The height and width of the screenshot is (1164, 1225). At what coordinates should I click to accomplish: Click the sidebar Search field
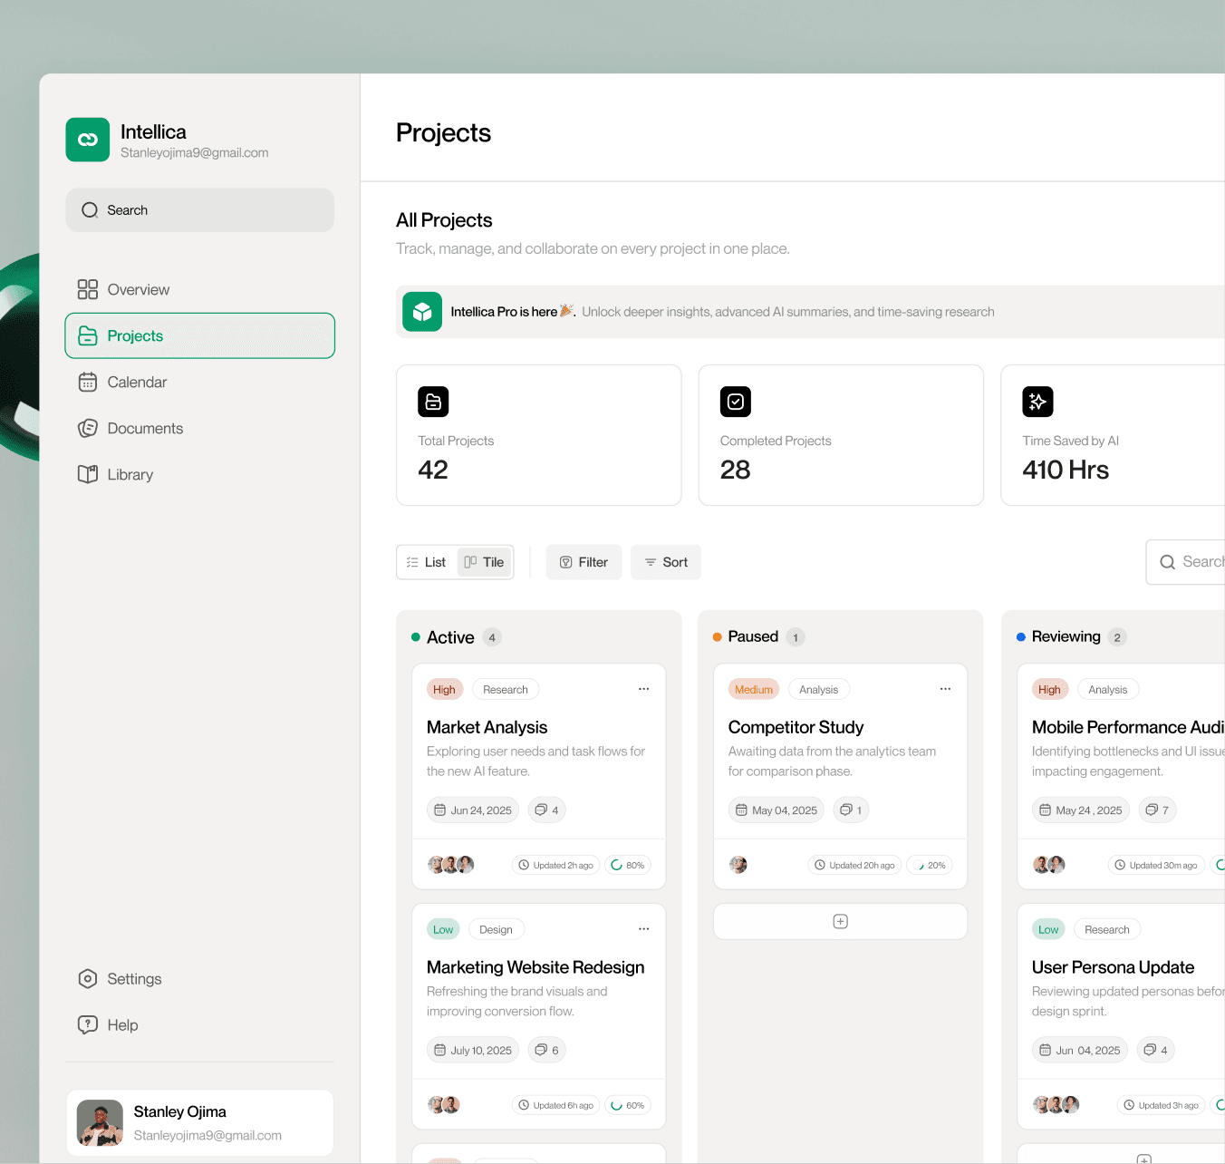[x=199, y=210]
